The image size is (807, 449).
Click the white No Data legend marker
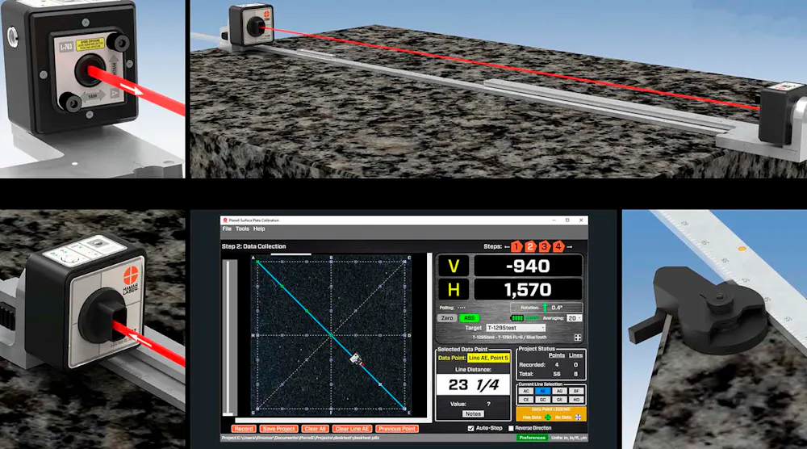coord(578,417)
